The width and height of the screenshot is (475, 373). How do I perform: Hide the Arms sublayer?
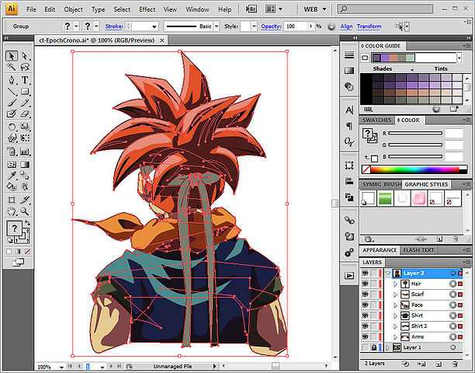(x=366, y=336)
